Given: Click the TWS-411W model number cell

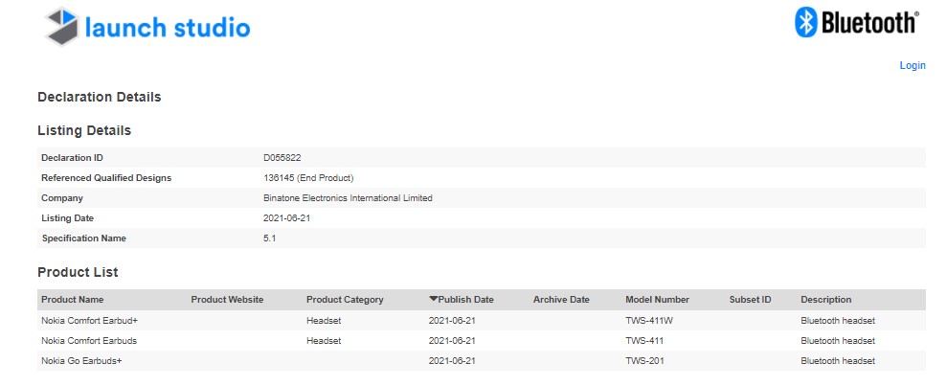Looking at the screenshot, I should 649,321.
